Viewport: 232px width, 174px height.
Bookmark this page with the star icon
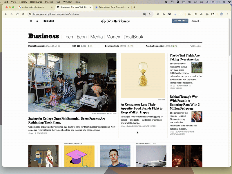click(150, 14)
